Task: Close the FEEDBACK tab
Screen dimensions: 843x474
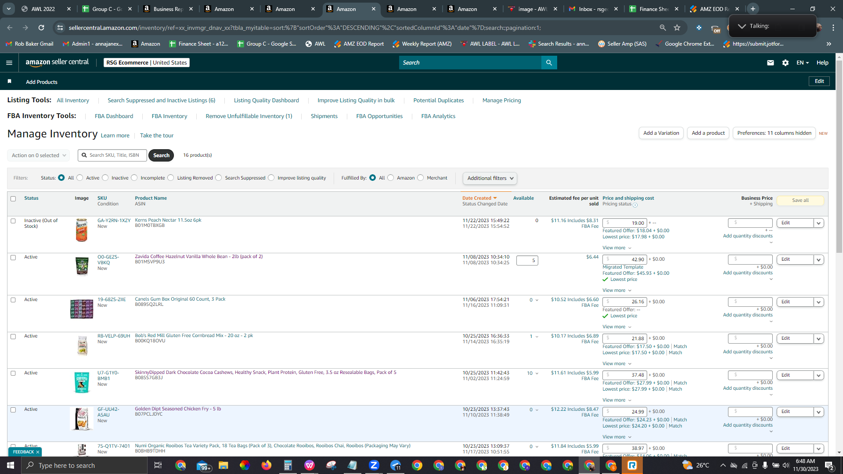Action: click(38, 452)
